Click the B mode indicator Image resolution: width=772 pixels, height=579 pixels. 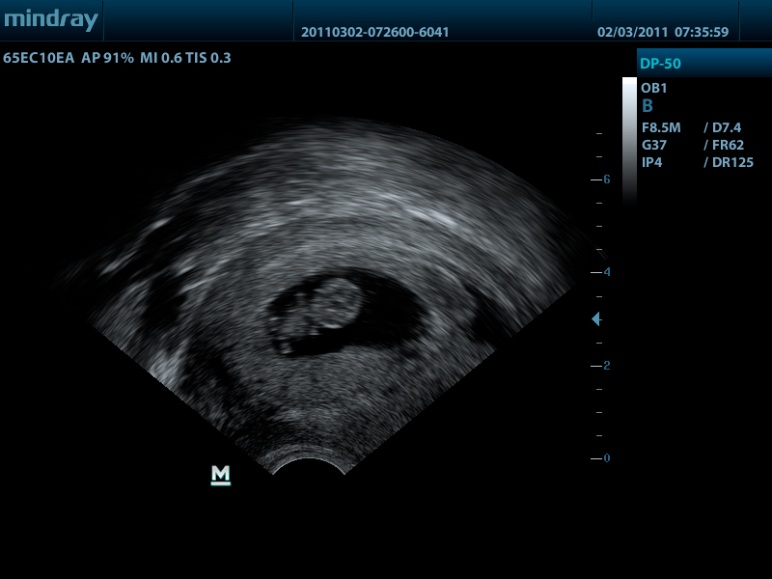648,106
